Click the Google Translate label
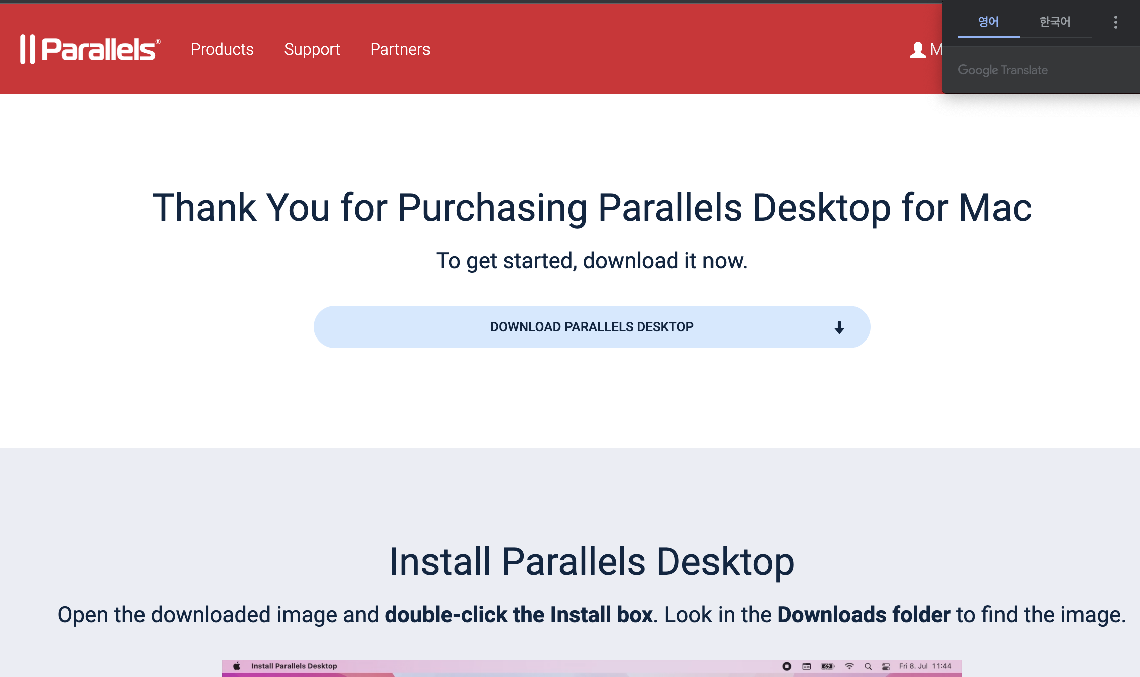Viewport: 1140px width, 677px height. click(x=1003, y=70)
